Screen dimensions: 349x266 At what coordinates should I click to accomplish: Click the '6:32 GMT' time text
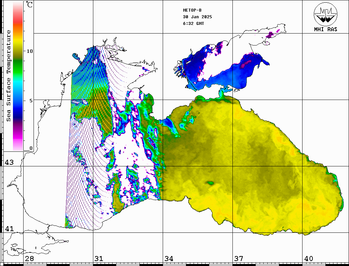tap(194, 24)
